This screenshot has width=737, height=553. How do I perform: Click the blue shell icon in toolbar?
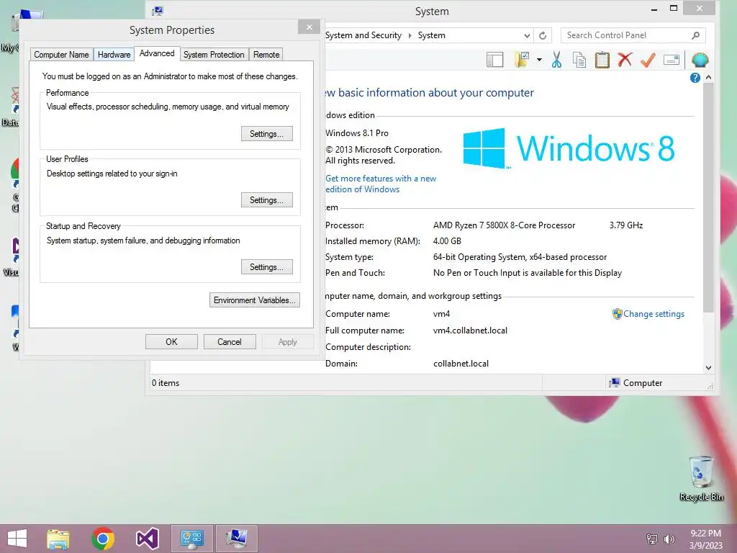coord(700,60)
